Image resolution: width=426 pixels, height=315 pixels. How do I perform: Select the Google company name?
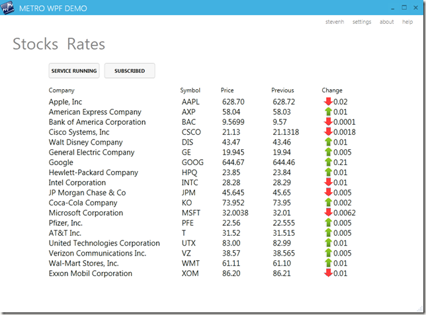coord(61,162)
